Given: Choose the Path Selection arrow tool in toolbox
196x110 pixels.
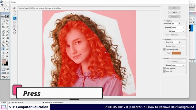Looking at the screenshot, I should click(3, 46).
